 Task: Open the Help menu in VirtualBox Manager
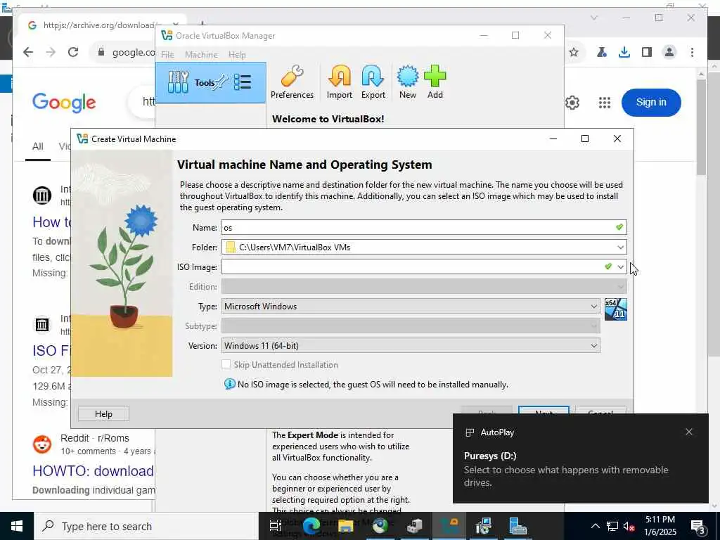click(237, 55)
